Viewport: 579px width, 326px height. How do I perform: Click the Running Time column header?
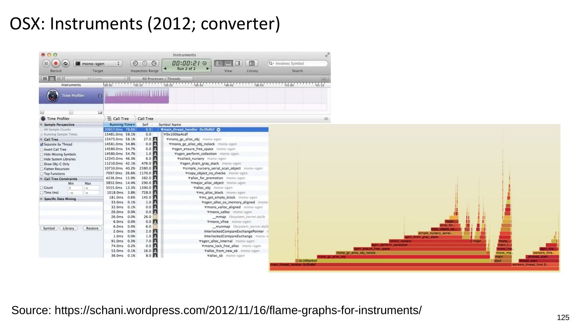coord(121,125)
